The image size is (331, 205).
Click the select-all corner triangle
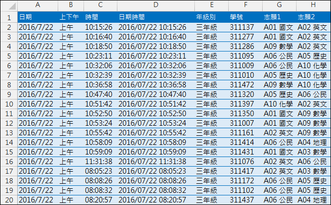12,7
